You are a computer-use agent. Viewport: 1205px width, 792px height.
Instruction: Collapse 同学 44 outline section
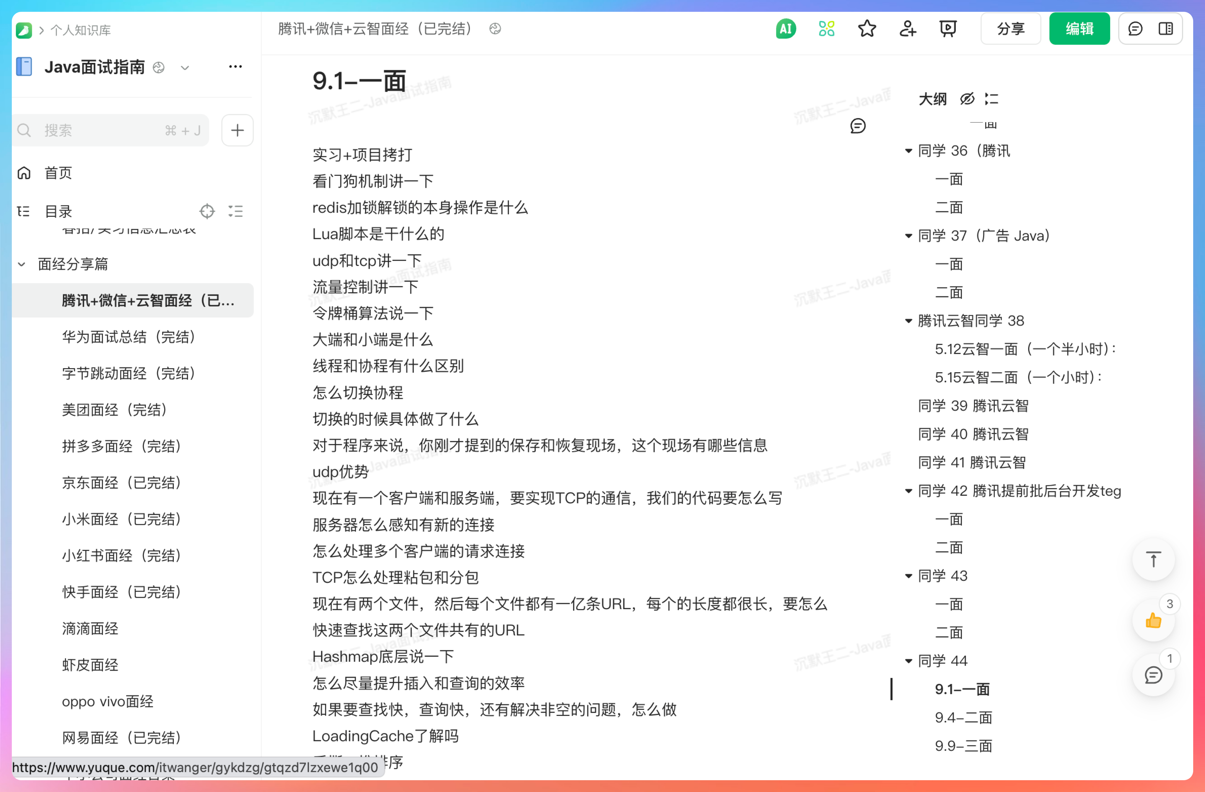[x=908, y=661]
